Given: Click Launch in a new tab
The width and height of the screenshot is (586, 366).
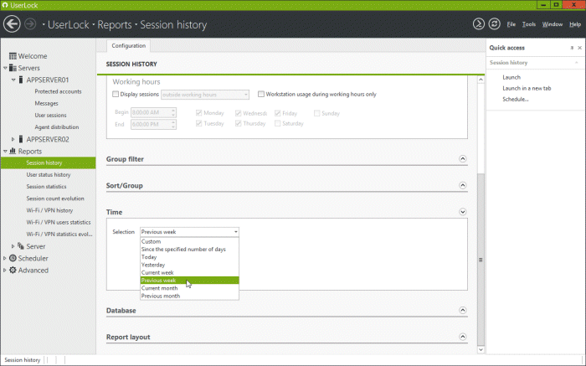Looking at the screenshot, I should pos(526,88).
